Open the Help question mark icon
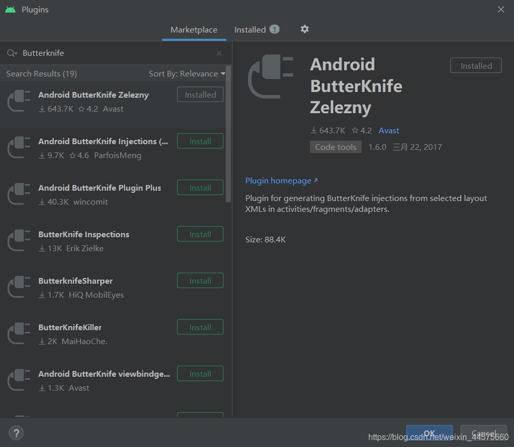 [16, 433]
